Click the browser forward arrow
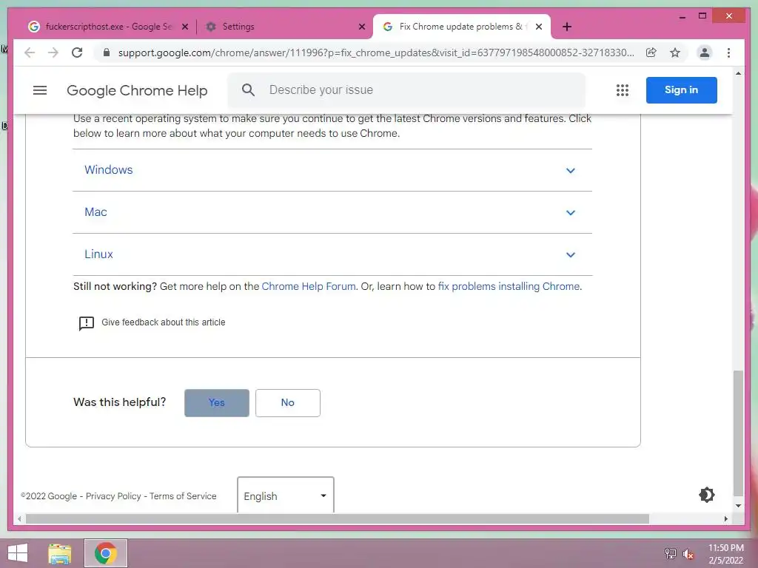This screenshot has width=758, height=568. [53, 53]
